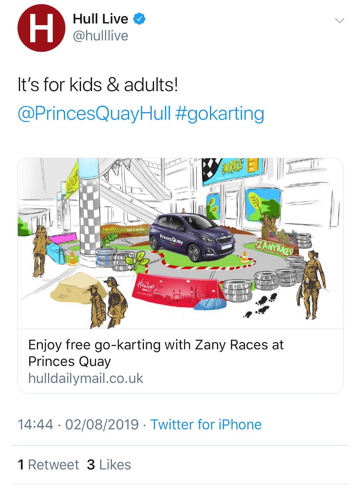Click the "It's for kids & adults!" tweet text
361x489 pixels.
pyautogui.click(x=98, y=85)
